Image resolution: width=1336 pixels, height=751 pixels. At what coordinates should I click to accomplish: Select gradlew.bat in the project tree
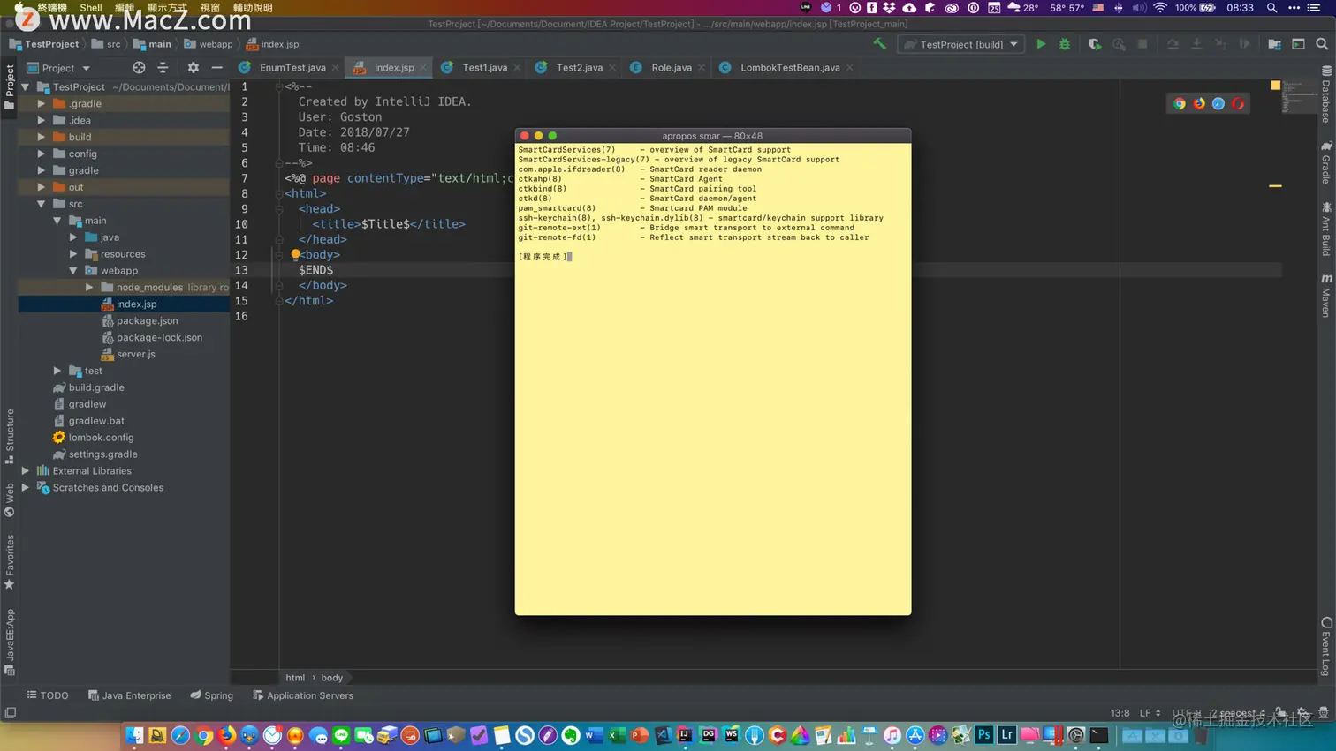point(96,421)
